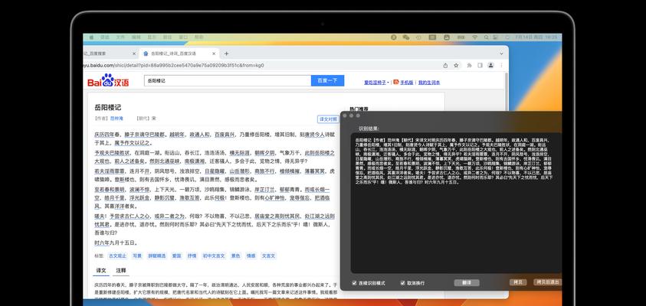Screen dimensions: 646x306
Task: Open the browser three-dot menu
Action: (501, 65)
